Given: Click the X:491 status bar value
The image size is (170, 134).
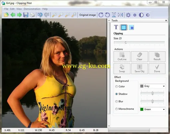Looking at the screenshot, I should coord(7,130).
